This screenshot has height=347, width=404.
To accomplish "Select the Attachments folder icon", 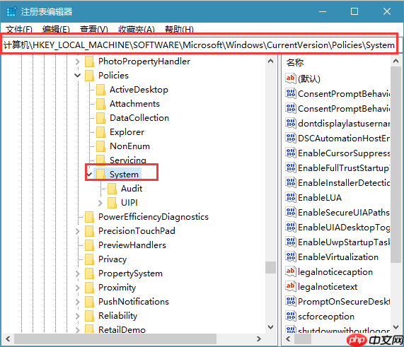I will pyautogui.click(x=100, y=104).
